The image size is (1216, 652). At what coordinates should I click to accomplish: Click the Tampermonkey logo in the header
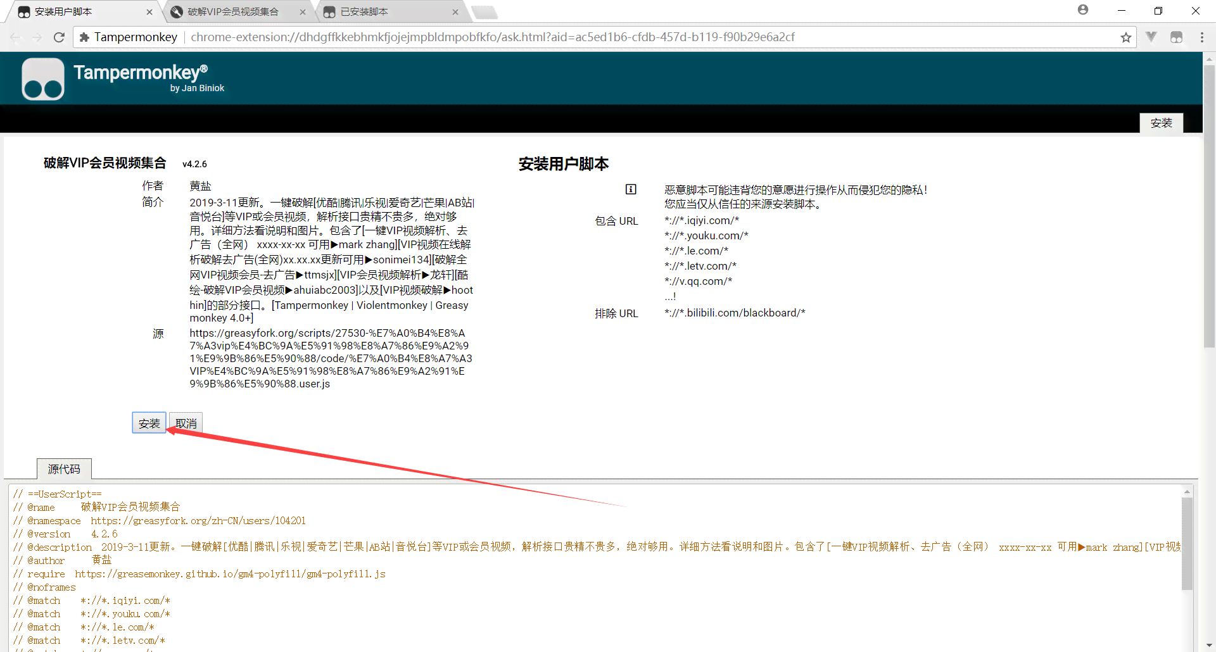(x=43, y=78)
